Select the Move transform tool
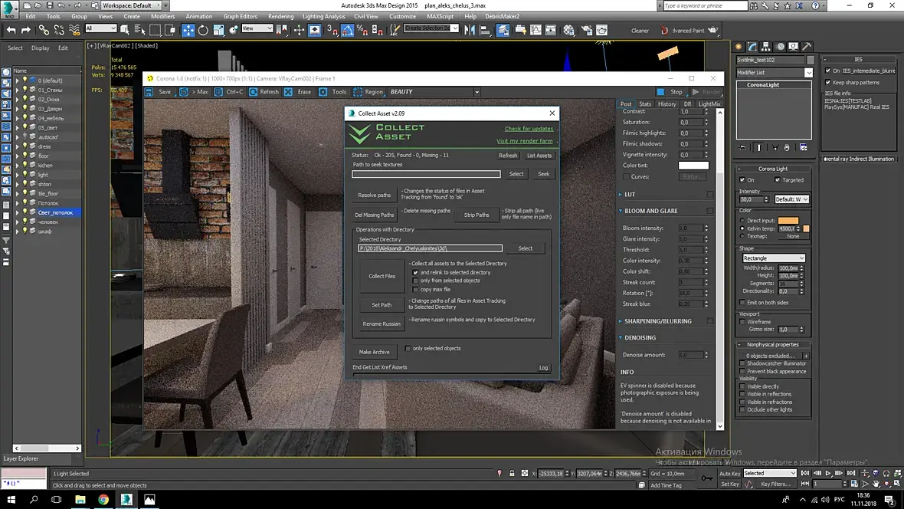Viewport: 904px width, 509px height. (x=188, y=31)
